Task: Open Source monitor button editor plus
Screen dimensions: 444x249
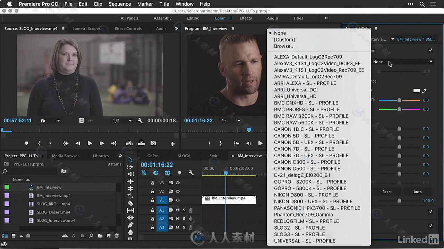Action: pos(172,144)
